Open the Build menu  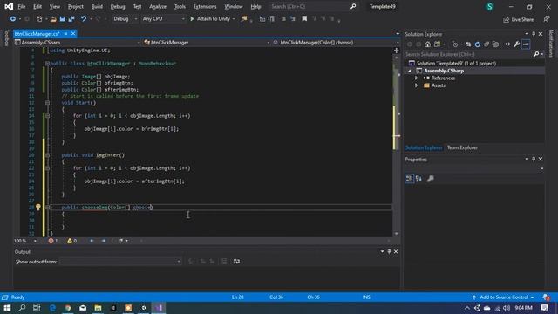[x=97, y=6]
